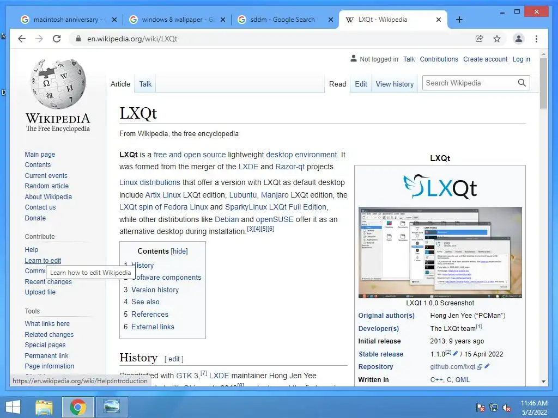Open the Random article link

click(47, 186)
